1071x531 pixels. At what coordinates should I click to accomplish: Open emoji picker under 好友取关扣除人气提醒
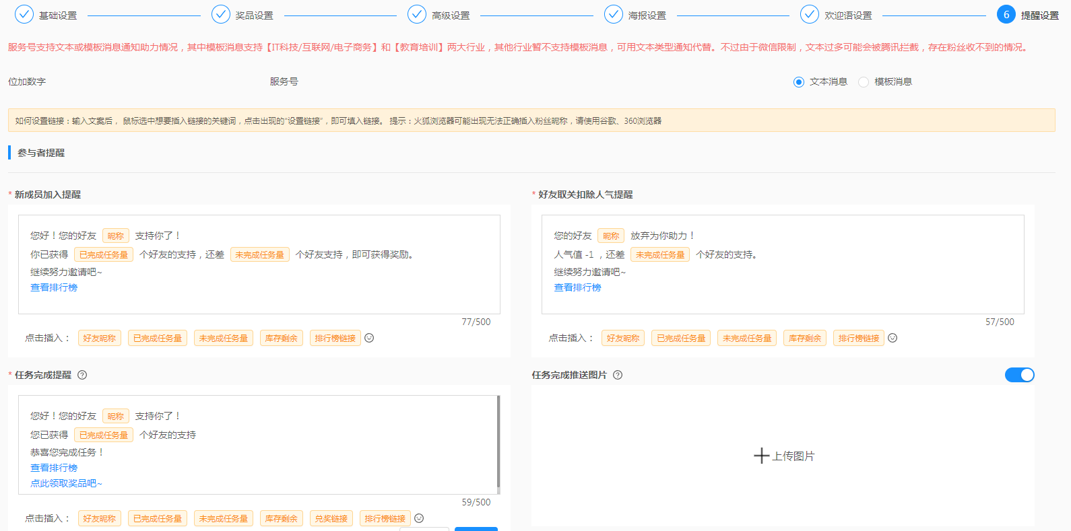892,338
